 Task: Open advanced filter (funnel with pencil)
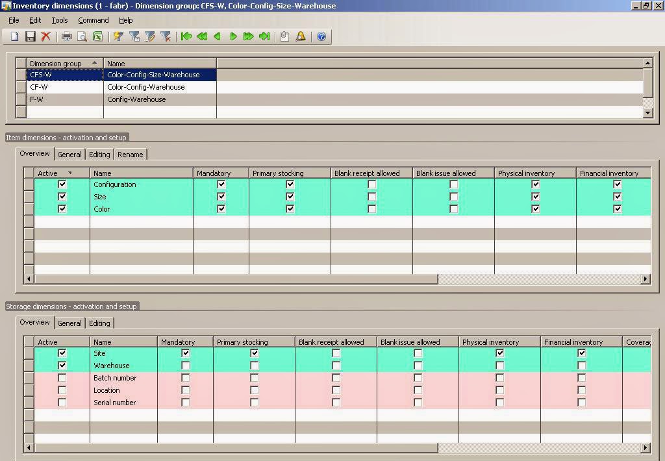[150, 36]
